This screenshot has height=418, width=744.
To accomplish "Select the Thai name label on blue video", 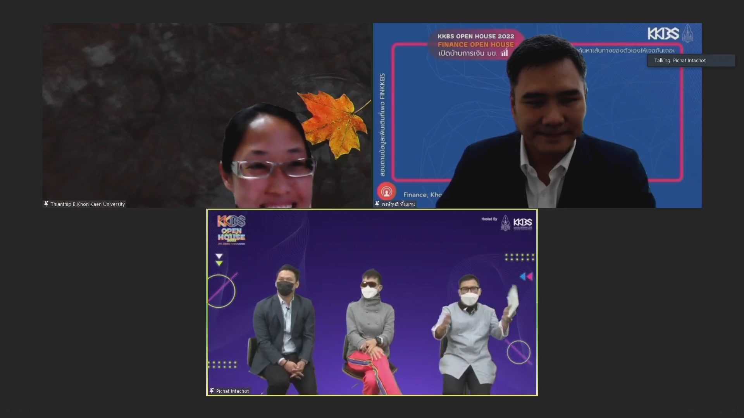I will coord(398,204).
